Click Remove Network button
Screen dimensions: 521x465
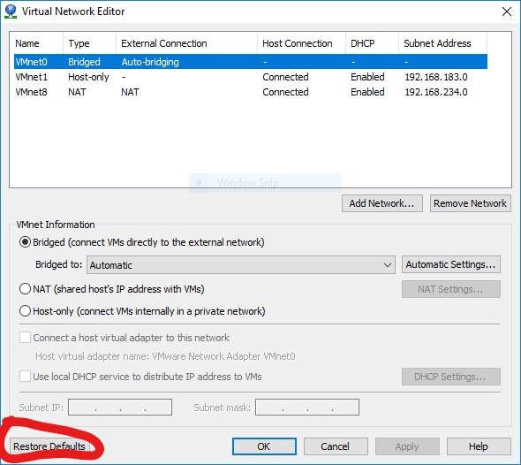pyautogui.click(x=470, y=203)
